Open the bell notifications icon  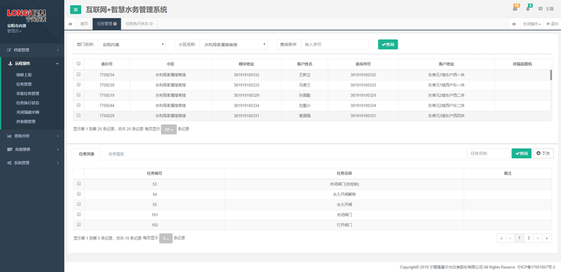528,8
